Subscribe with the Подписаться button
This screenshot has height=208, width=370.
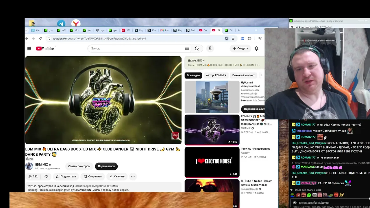coord(106,166)
